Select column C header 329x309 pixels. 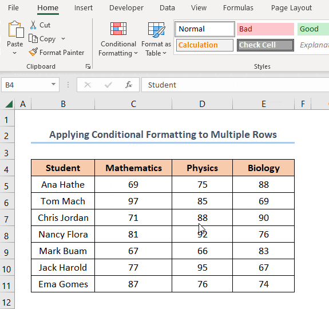133,104
